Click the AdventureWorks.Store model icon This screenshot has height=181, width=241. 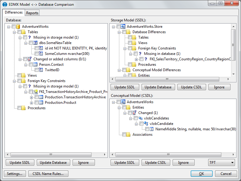123,27
